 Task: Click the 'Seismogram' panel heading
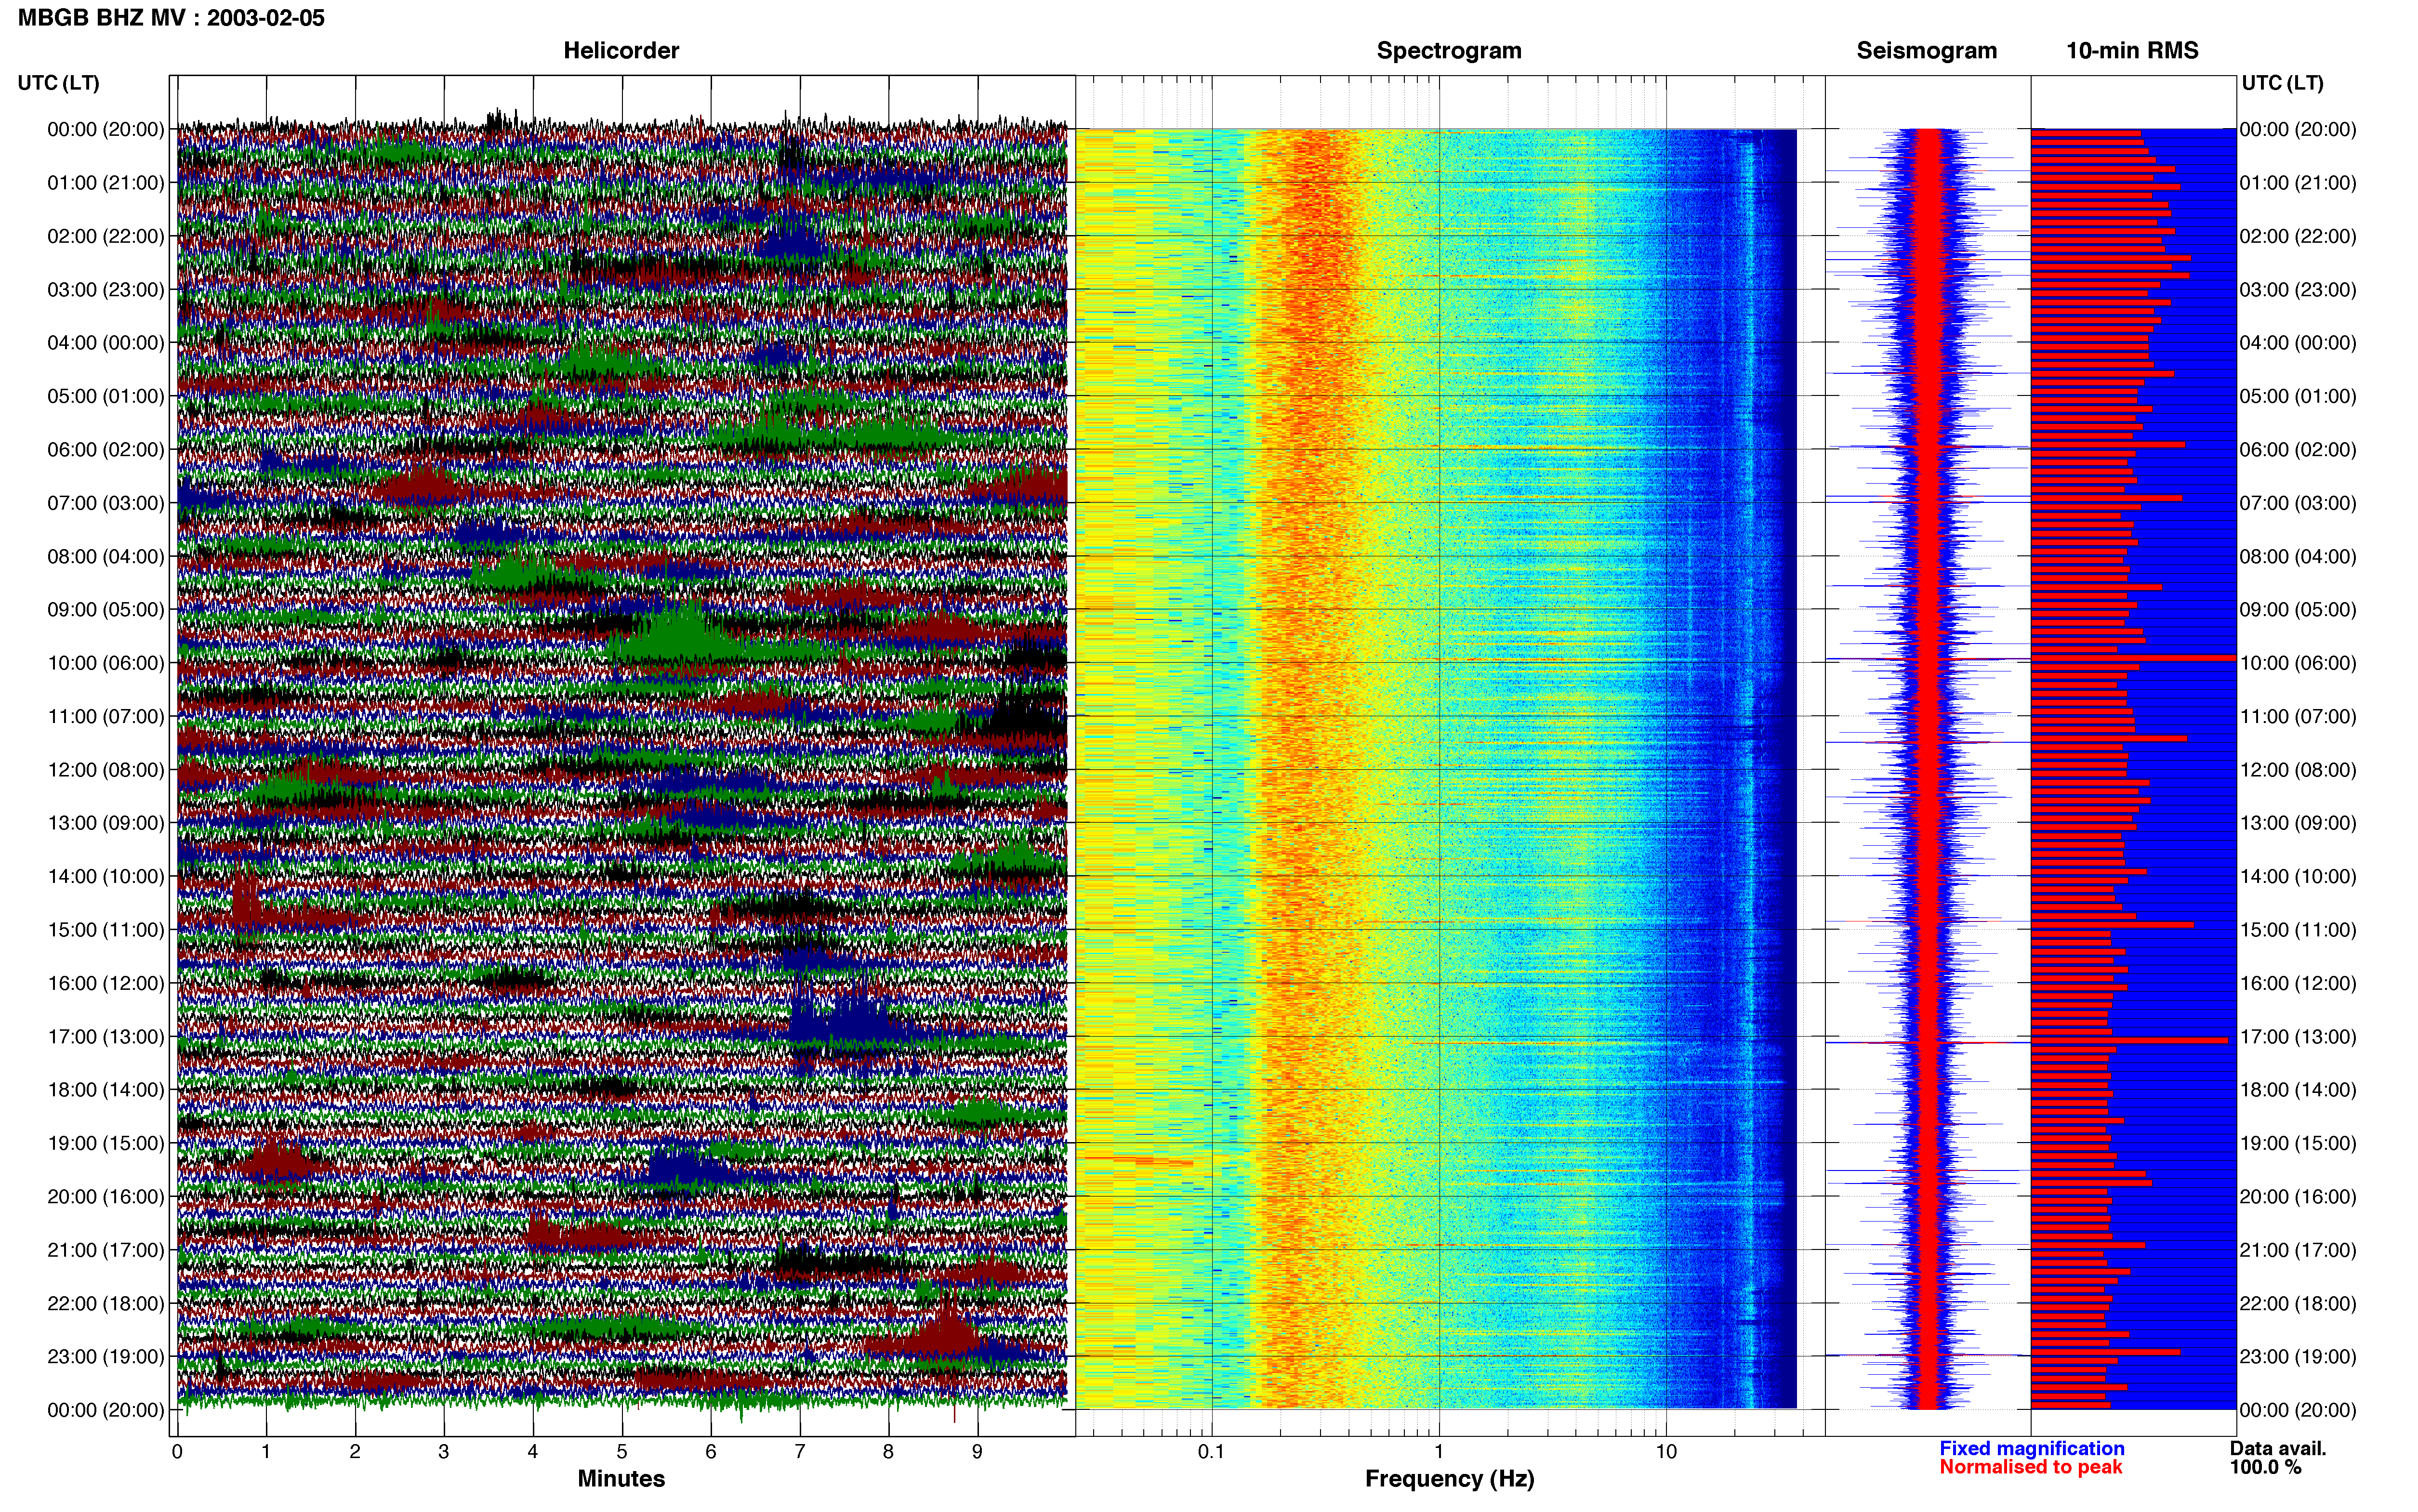click(1926, 50)
